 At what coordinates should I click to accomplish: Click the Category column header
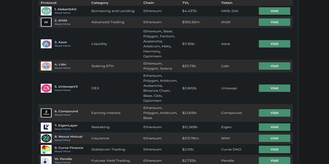(100, 3)
